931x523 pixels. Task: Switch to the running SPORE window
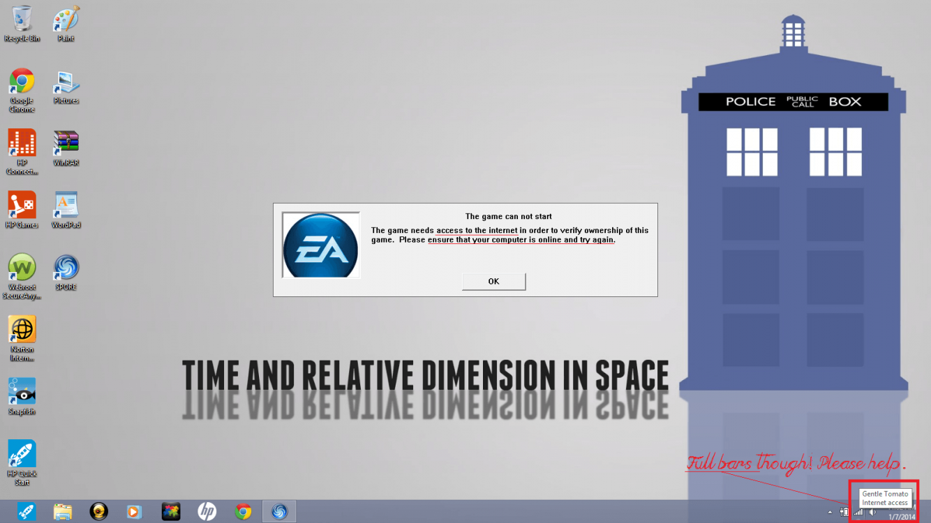279,511
